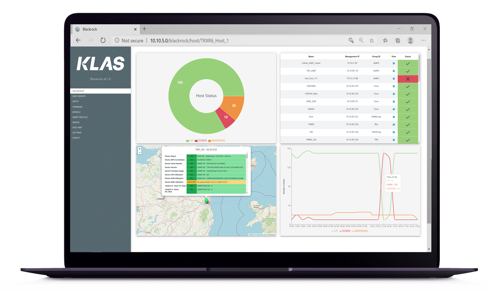
Task: Click the Device DISK Utilization UNKNOWN row
Action: pyautogui.click(x=205, y=182)
